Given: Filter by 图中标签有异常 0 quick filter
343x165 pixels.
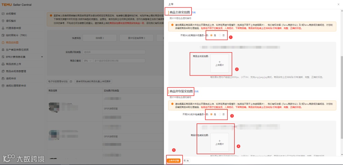Looking at the screenshot, I should (137, 38).
